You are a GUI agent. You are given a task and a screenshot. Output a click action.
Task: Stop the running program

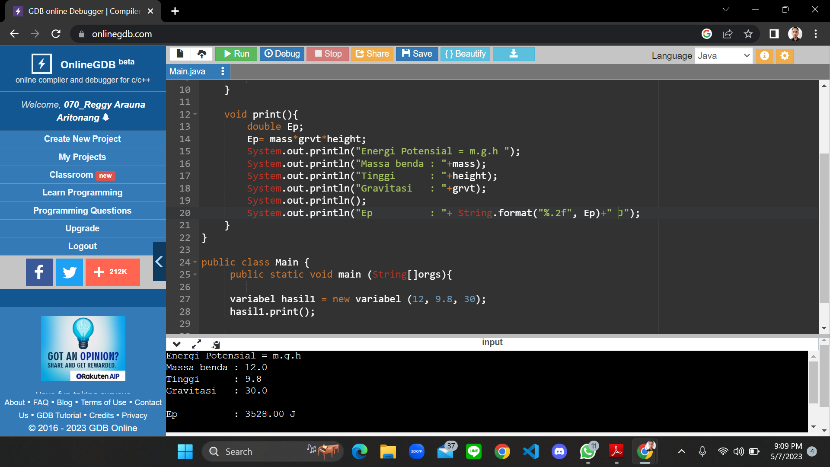click(x=327, y=54)
